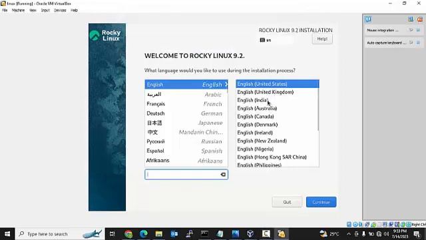
Task: Open the Input menu
Action: pyautogui.click(x=45, y=10)
